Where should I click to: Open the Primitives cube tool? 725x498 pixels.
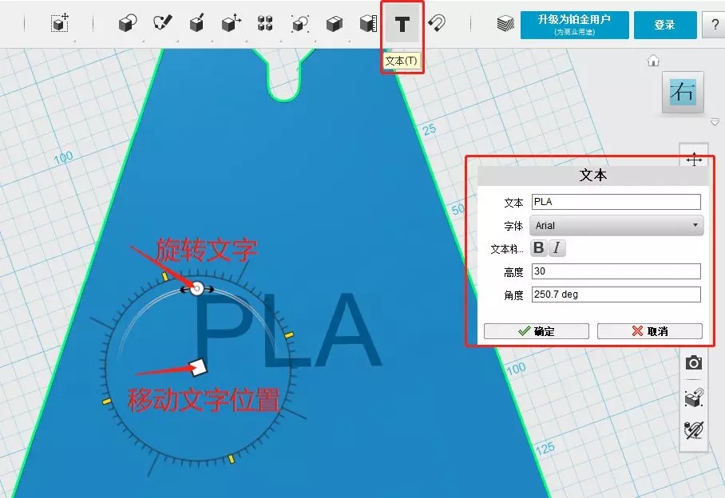tap(127, 25)
